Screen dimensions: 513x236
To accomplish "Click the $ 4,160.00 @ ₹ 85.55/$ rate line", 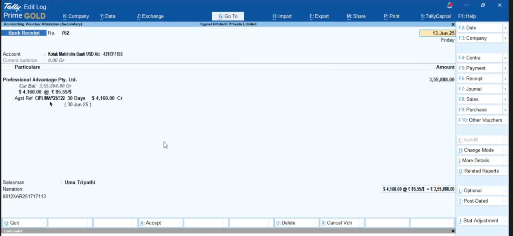I will [x=45, y=92].
